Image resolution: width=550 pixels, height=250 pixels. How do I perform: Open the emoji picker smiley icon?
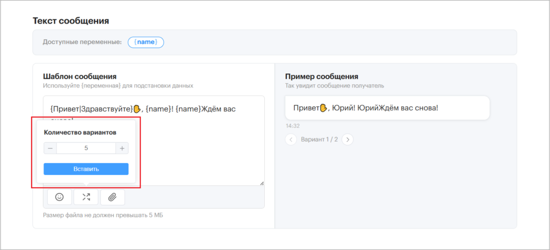pyautogui.click(x=60, y=197)
